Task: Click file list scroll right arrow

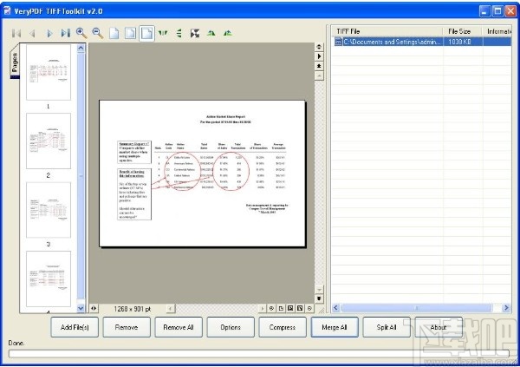Action: point(506,308)
